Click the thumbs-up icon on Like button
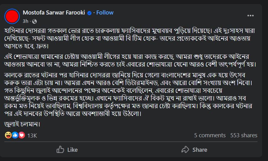The height and width of the screenshot is (161, 268). coord(60,150)
